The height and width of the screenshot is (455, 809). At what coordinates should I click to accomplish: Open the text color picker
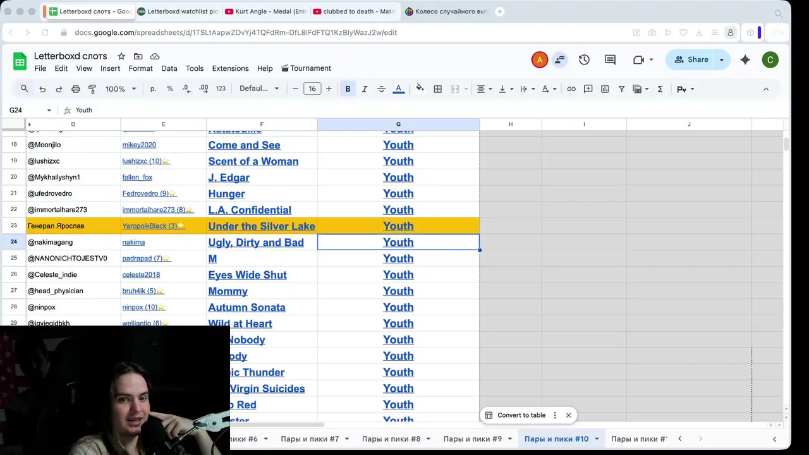point(398,89)
